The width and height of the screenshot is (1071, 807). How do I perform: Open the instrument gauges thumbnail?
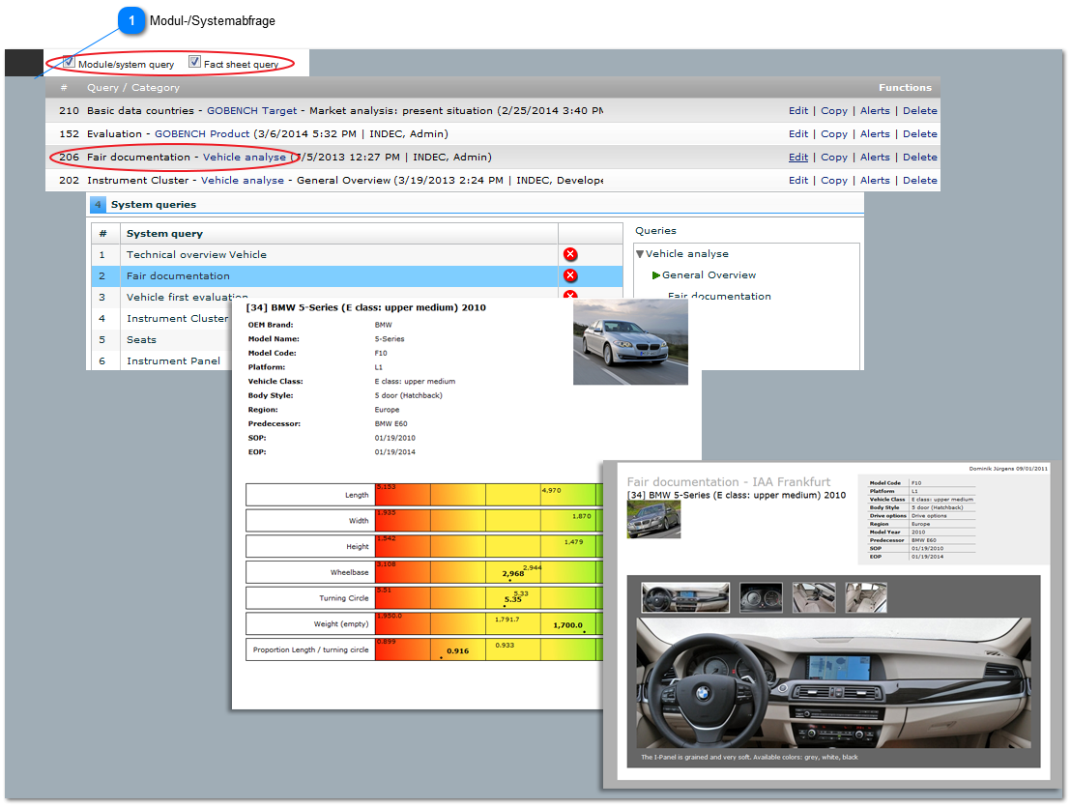[x=761, y=597]
